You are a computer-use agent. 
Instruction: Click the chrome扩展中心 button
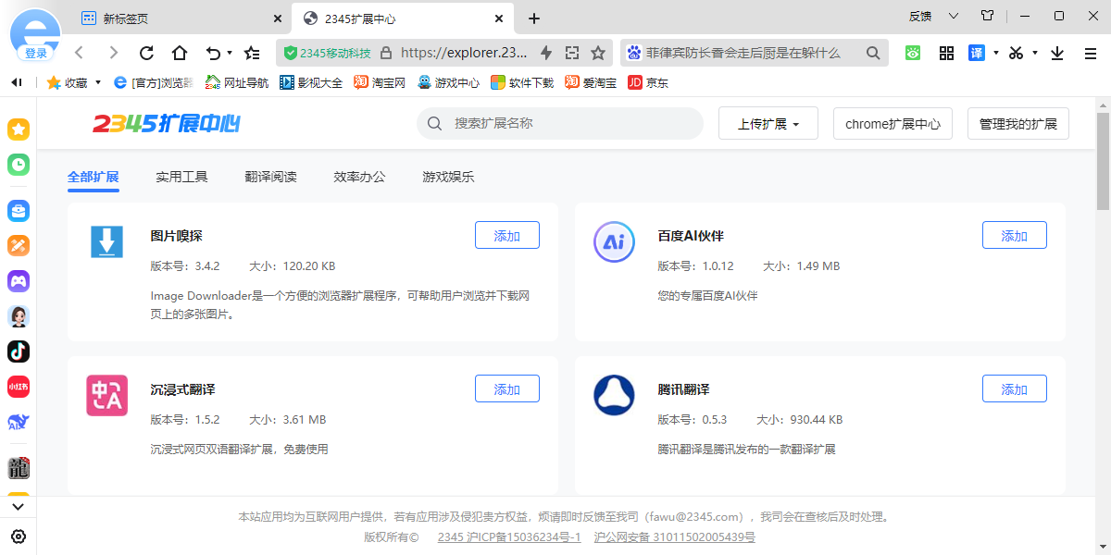coord(893,124)
